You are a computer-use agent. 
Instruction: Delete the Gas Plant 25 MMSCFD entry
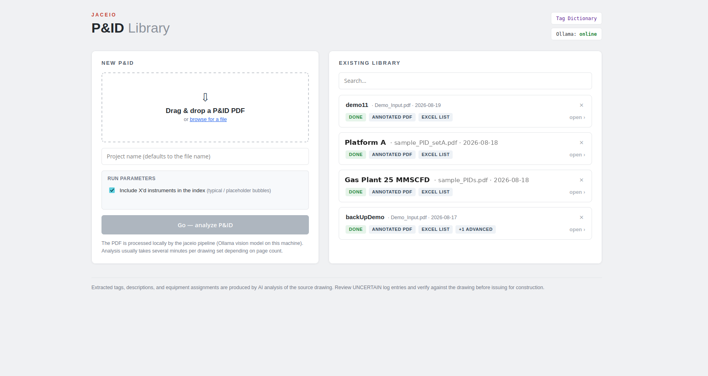581,180
